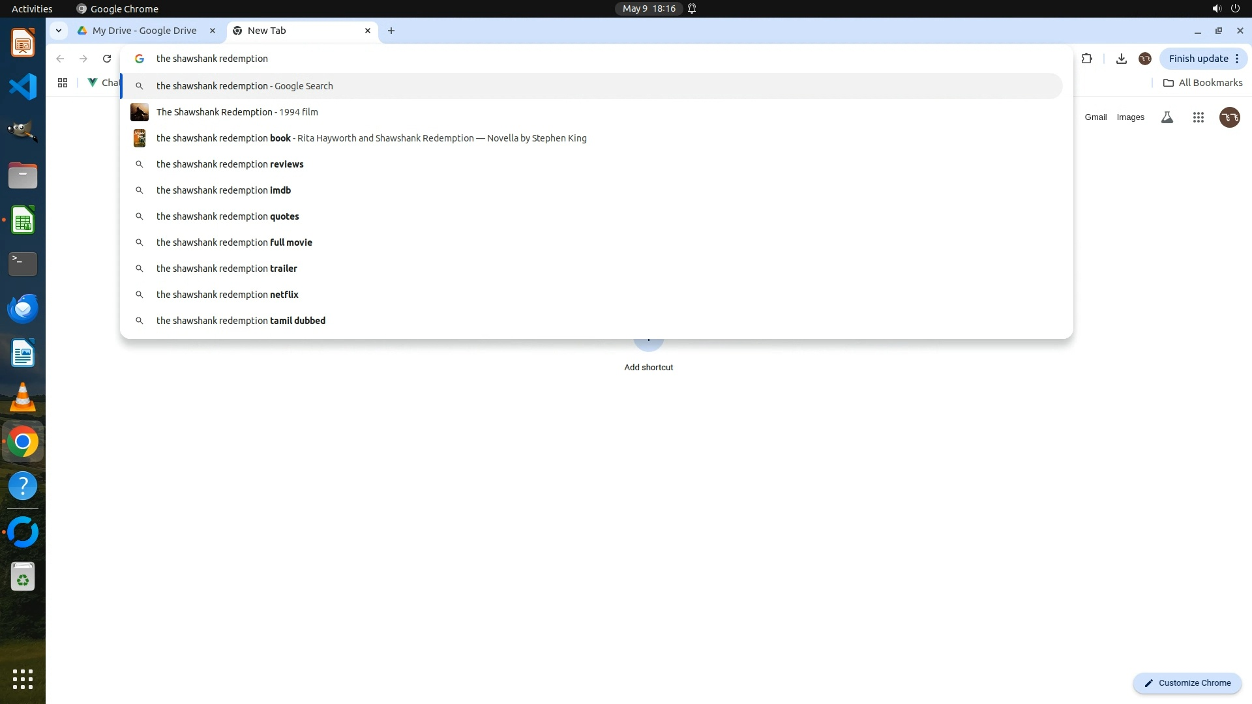Click the Customize Chrome button
1252x704 pixels.
pos(1187,683)
